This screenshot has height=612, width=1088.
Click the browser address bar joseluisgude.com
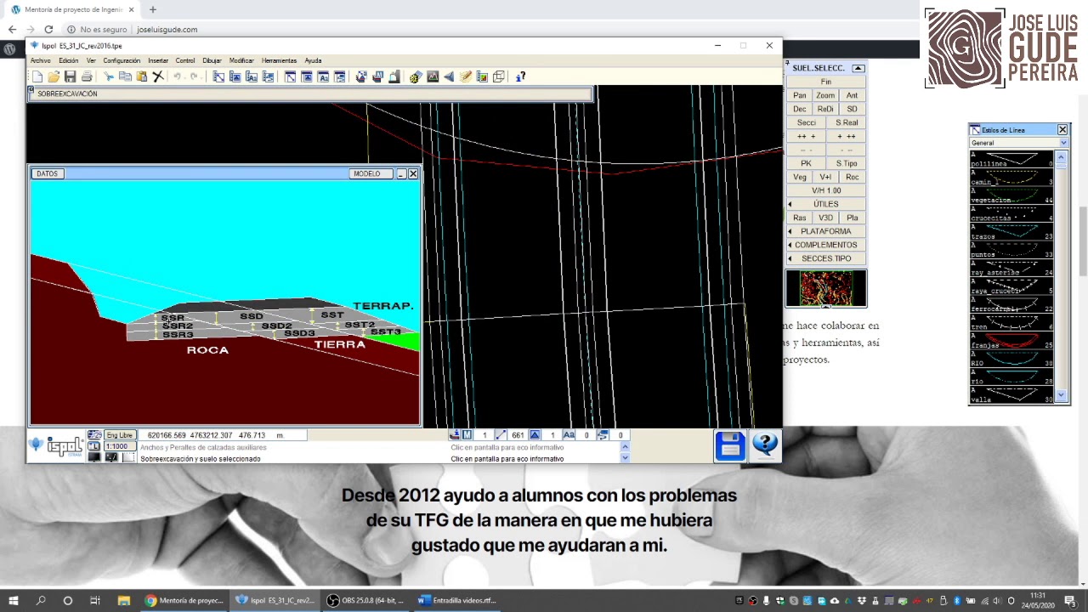click(x=167, y=29)
